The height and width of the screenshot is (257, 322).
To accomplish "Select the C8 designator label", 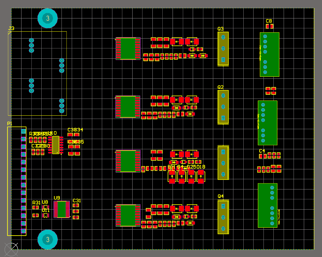I will coord(269,21).
